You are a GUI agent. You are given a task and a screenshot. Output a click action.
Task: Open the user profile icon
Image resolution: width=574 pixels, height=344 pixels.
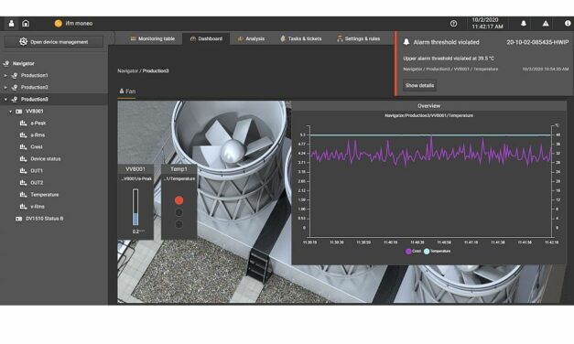pyautogui.click(x=11, y=24)
